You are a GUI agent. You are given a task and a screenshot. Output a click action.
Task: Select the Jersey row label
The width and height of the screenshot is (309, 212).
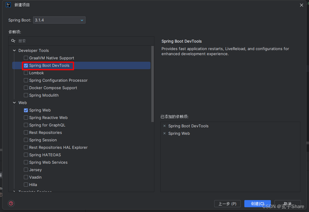35,170
